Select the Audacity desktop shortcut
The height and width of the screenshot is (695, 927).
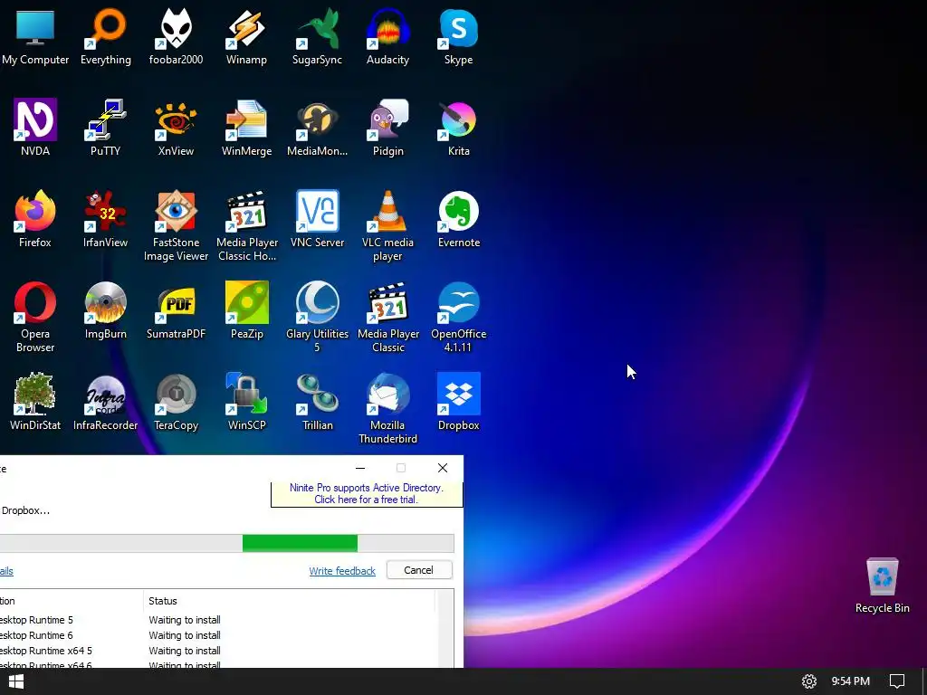pyautogui.click(x=387, y=36)
